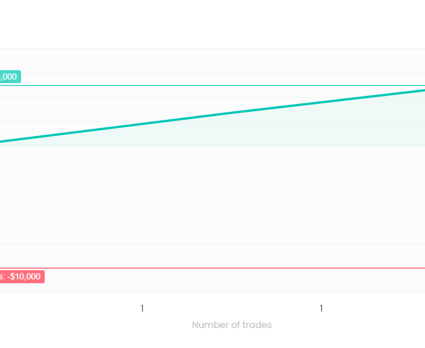The image size is (425, 348).
Task: Click the red "-$10,000" max loss label
Action: coord(22,277)
